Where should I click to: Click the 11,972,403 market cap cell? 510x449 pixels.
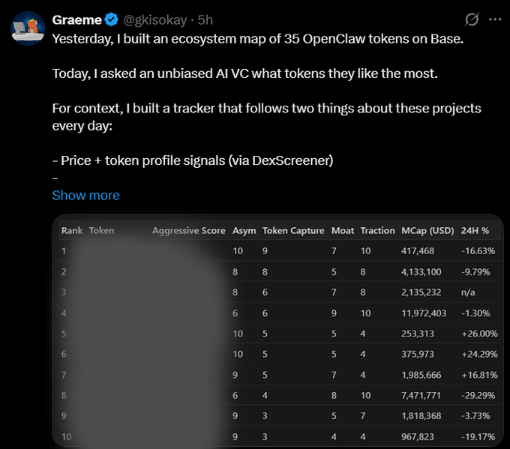point(428,312)
